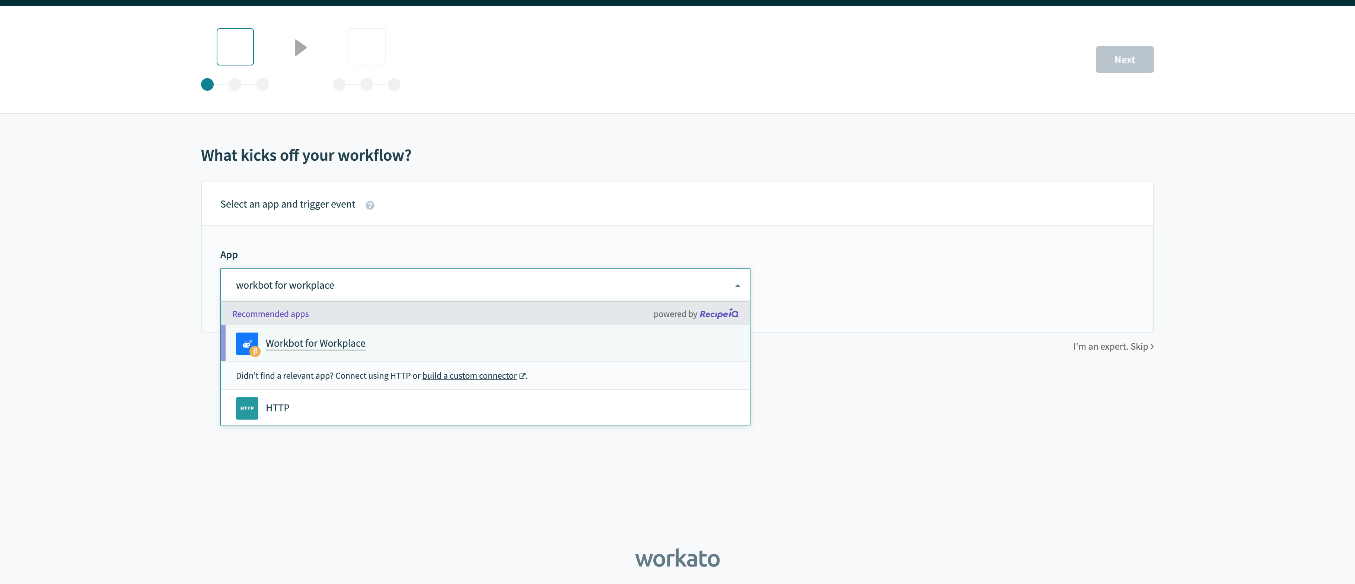Click the Workato logo at page bottom
Viewport: 1355px width, 584px height.
coord(677,558)
